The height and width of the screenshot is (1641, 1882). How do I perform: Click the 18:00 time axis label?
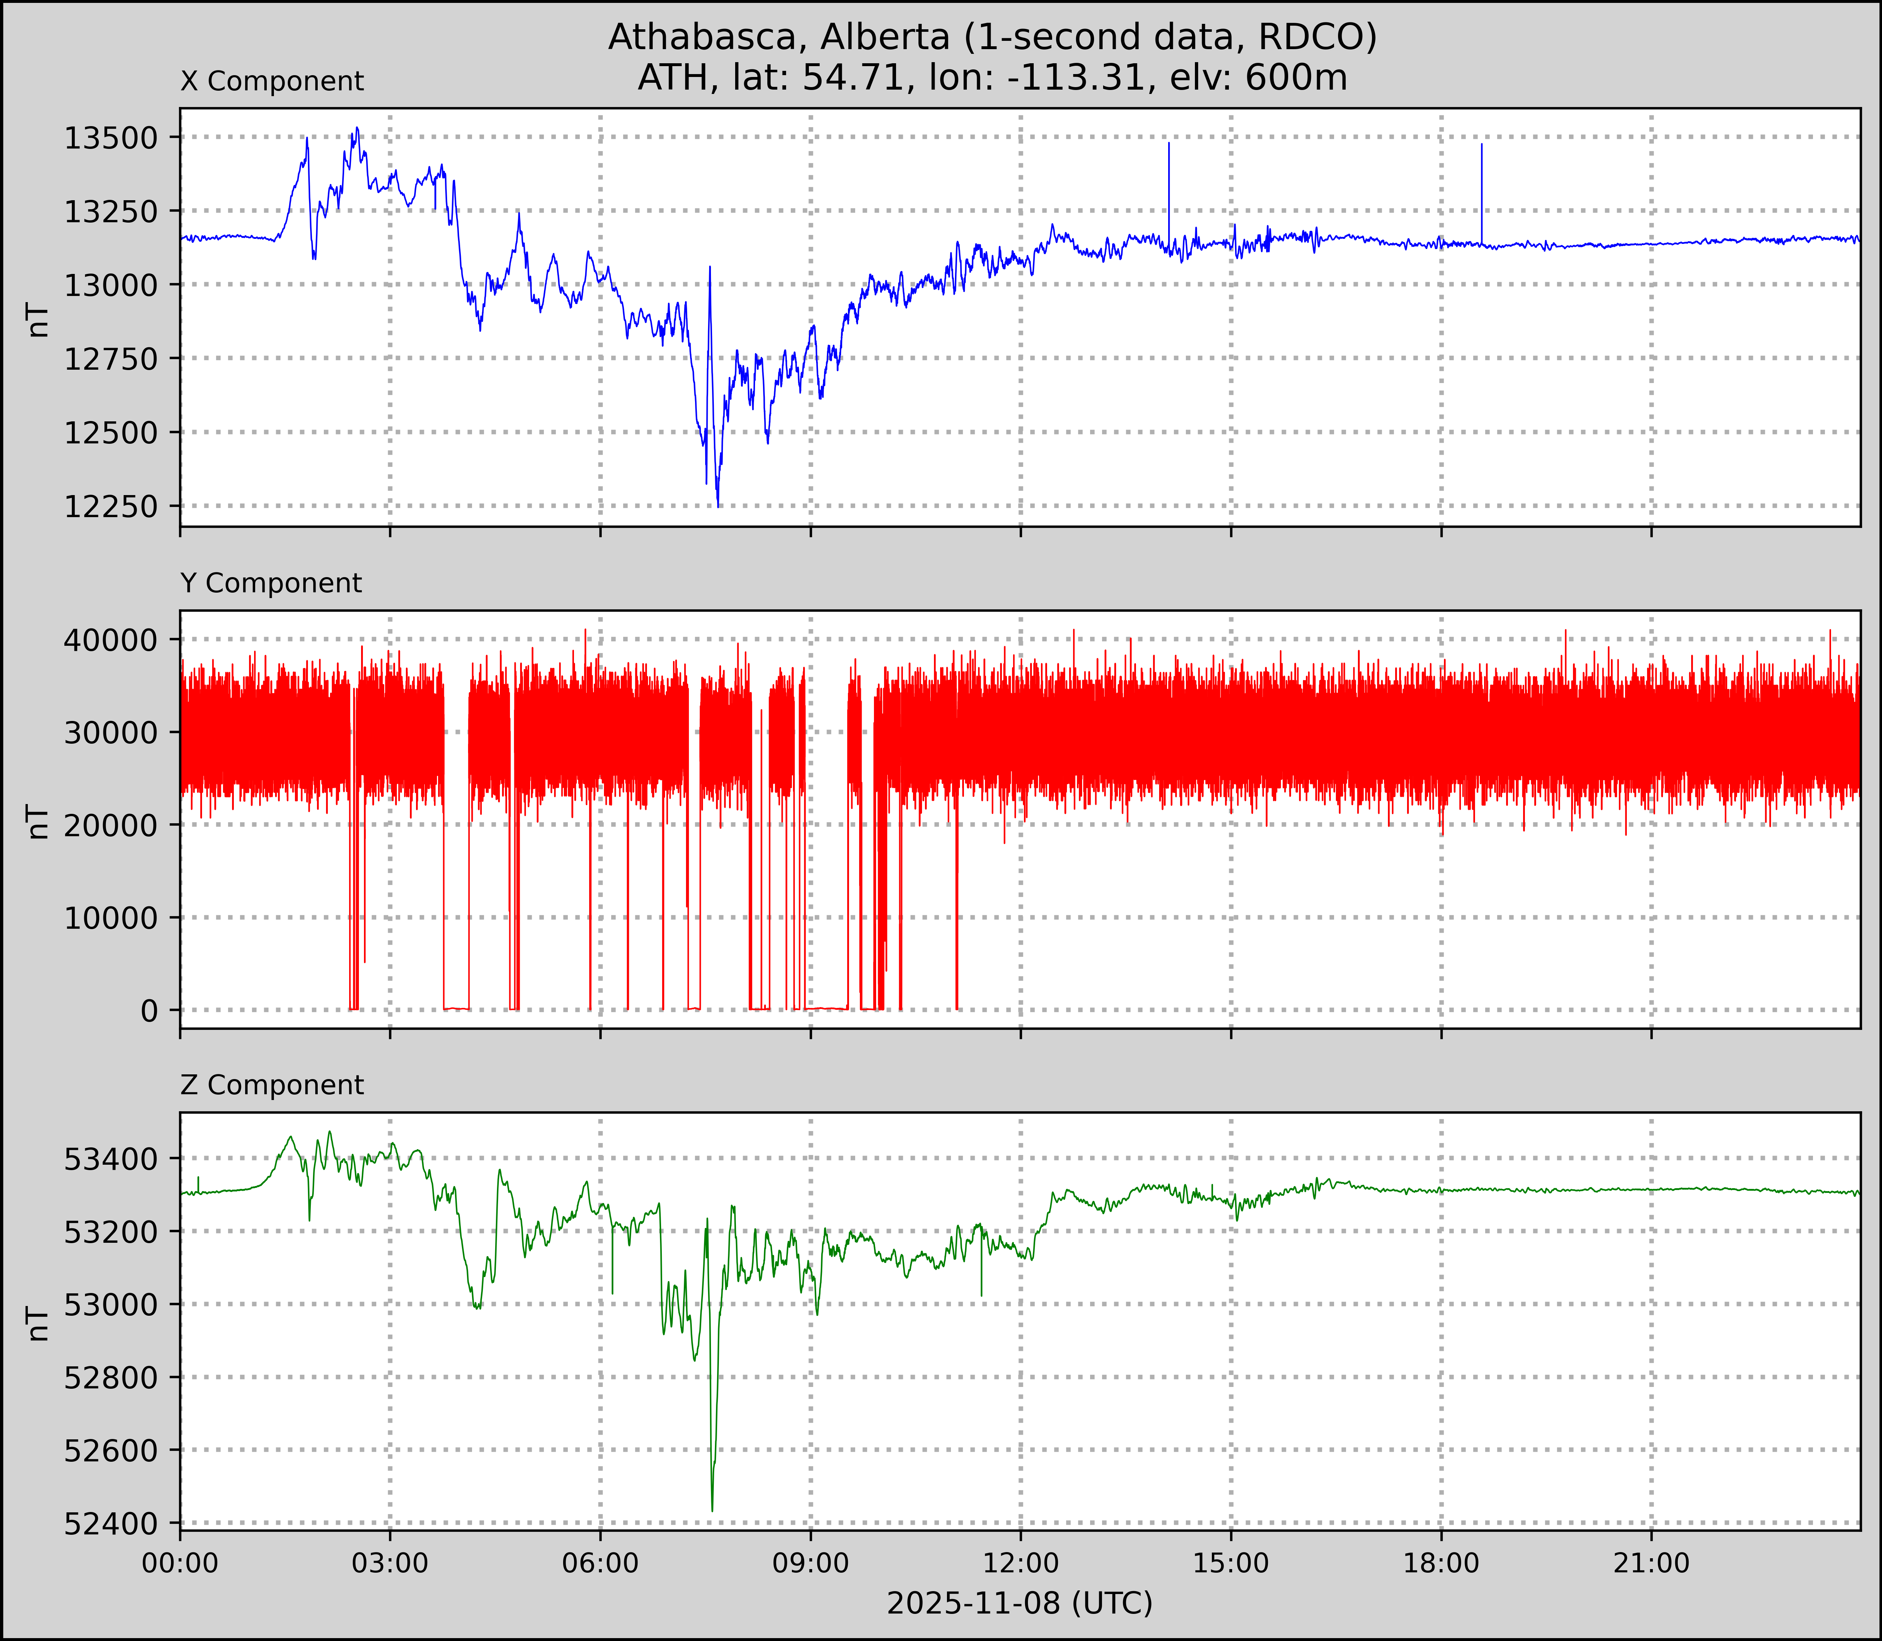click(x=1441, y=1563)
